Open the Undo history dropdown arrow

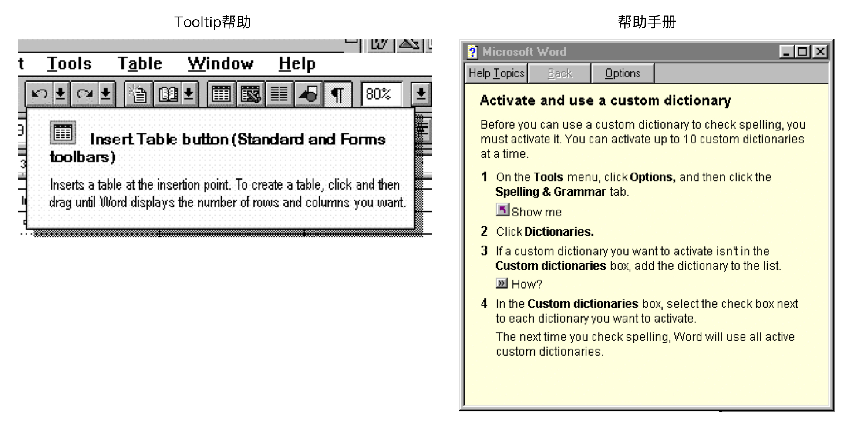pyautogui.click(x=61, y=94)
